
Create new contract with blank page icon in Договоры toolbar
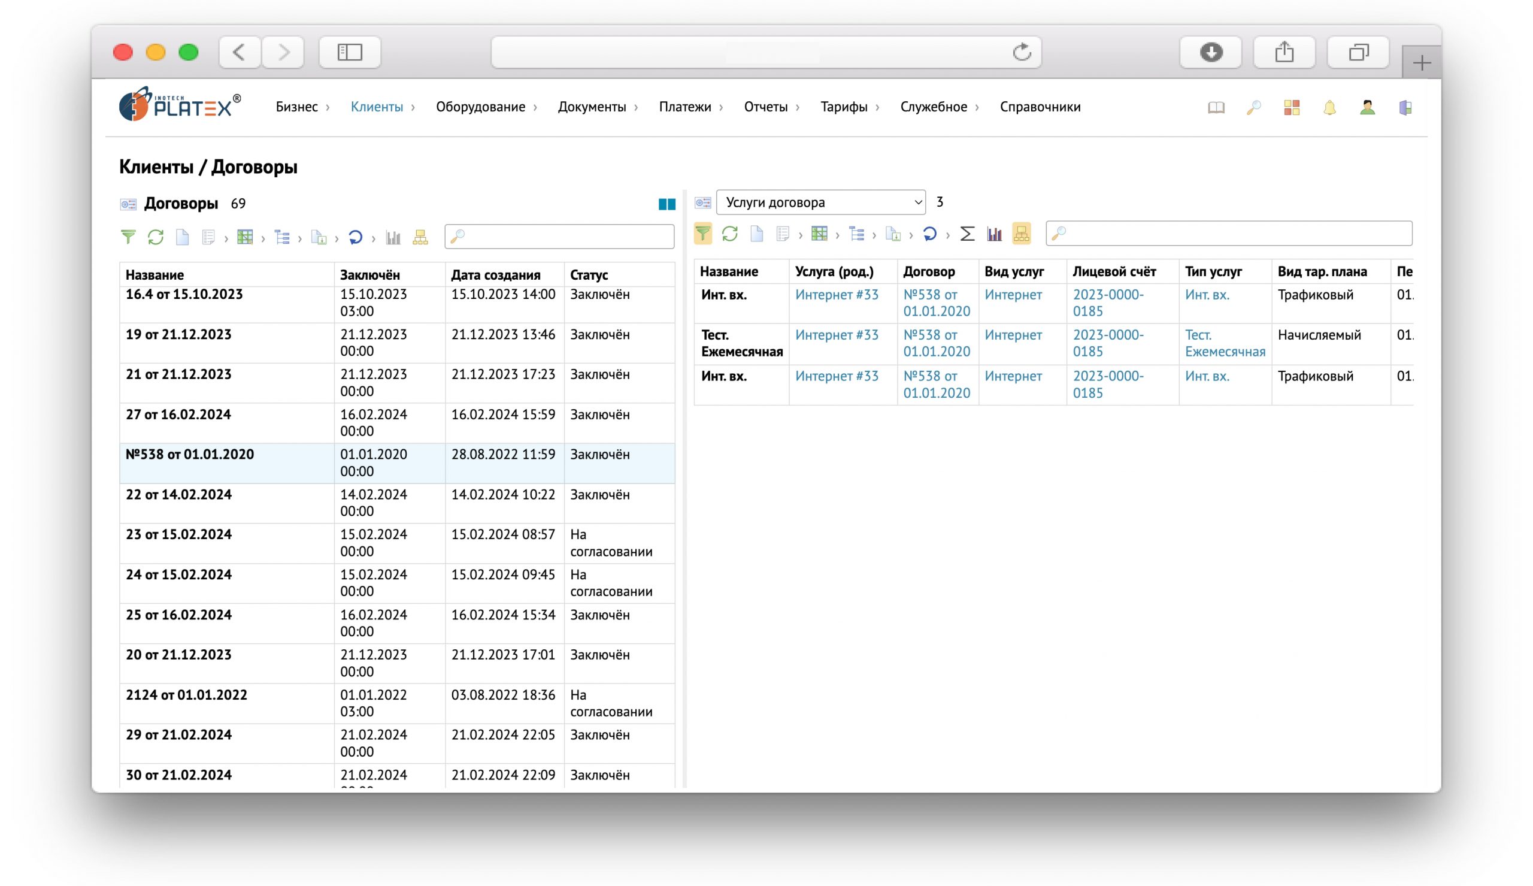click(182, 237)
